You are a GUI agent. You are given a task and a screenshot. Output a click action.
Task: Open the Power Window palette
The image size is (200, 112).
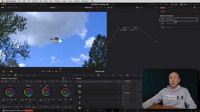(x=98, y=75)
